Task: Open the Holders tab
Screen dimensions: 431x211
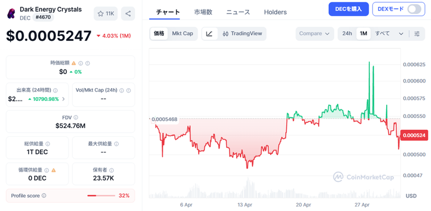Action: click(x=275, y=12)
